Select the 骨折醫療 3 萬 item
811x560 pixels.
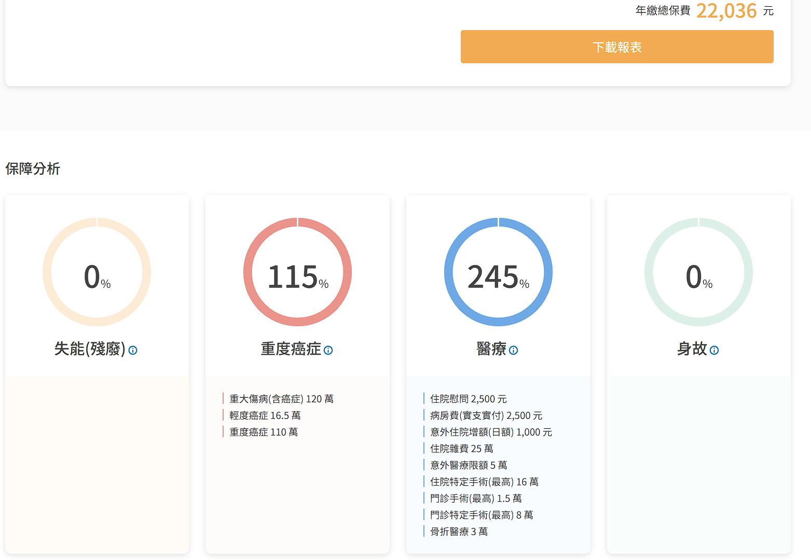click(x=459, y=531)
